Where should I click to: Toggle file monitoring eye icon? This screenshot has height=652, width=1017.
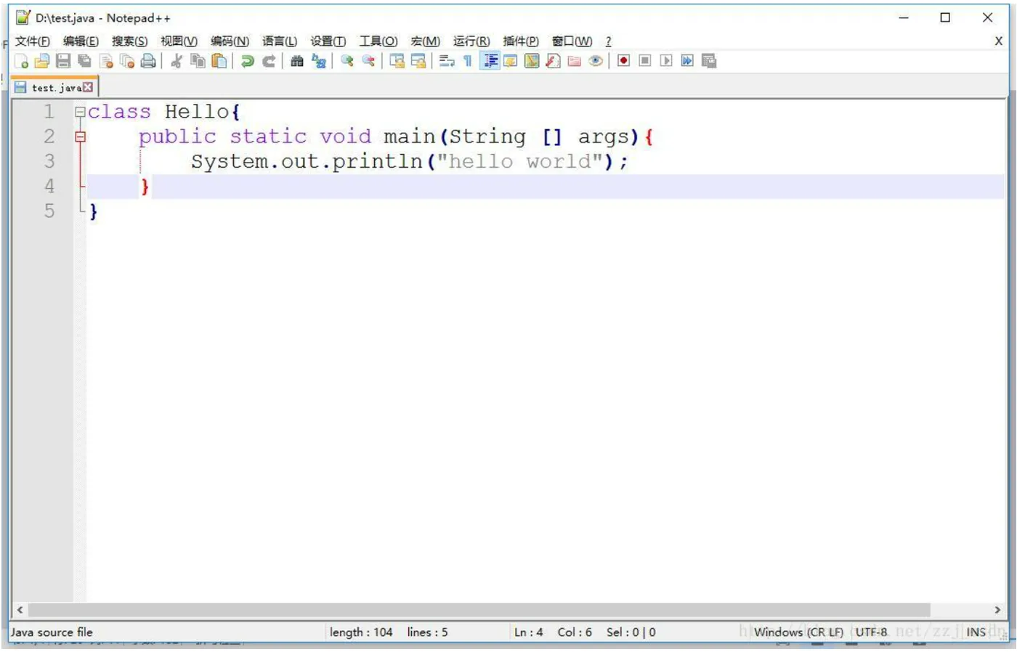(x=596, y=61)
